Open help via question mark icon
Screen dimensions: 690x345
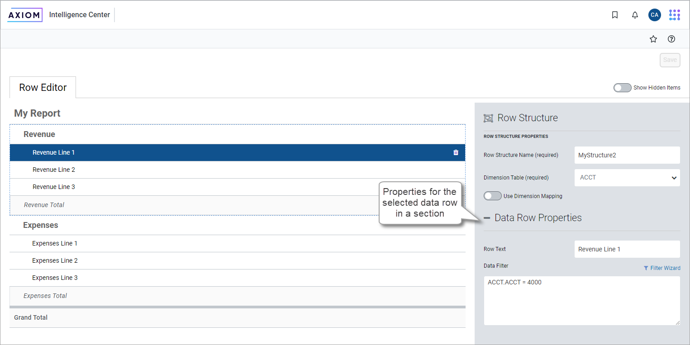[671, 39]
